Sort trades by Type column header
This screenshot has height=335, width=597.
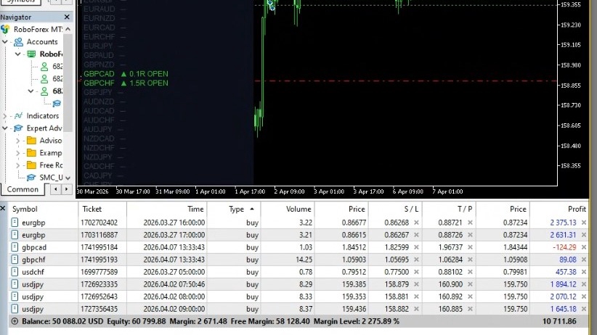(x=237, y=209)
